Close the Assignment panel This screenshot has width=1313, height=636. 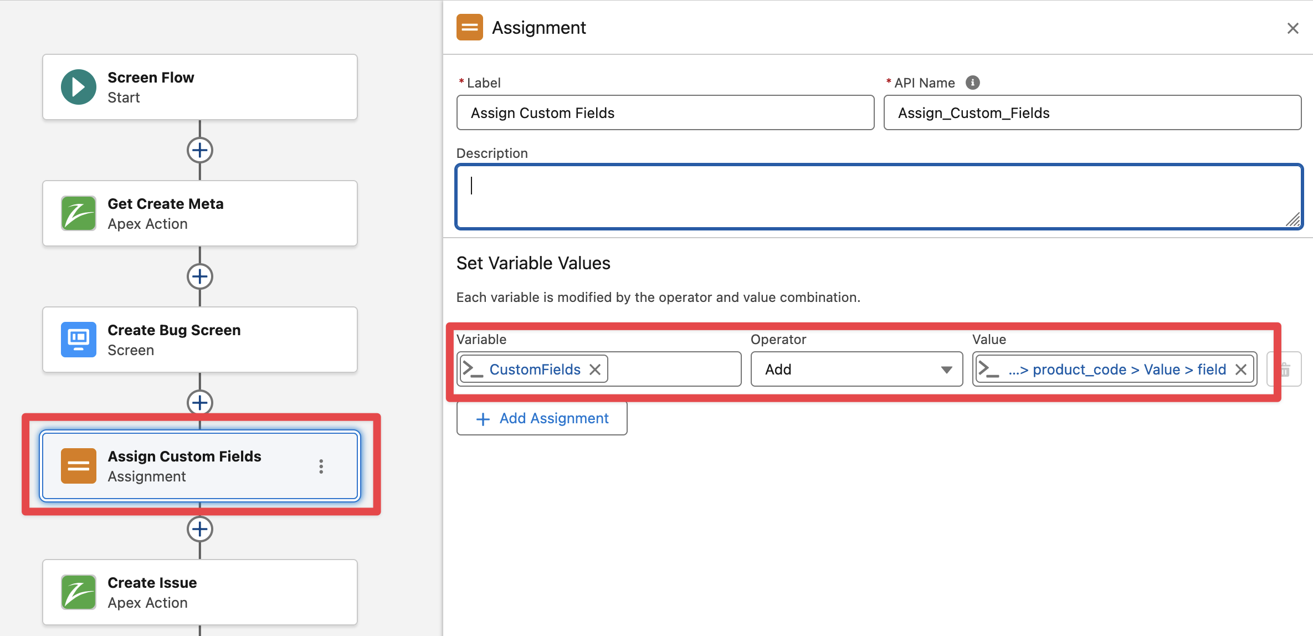coord(1293,28)
